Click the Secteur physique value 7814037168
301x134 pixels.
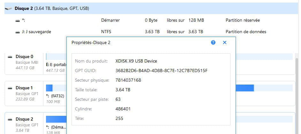pyautogui.click(x=128, y=80)
